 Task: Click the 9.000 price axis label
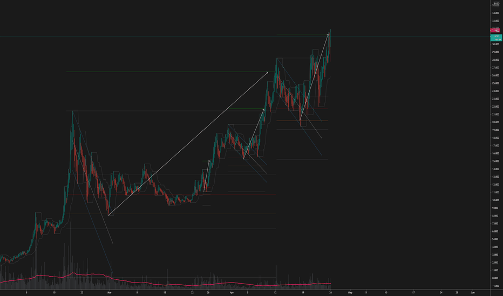click(495, 208)
